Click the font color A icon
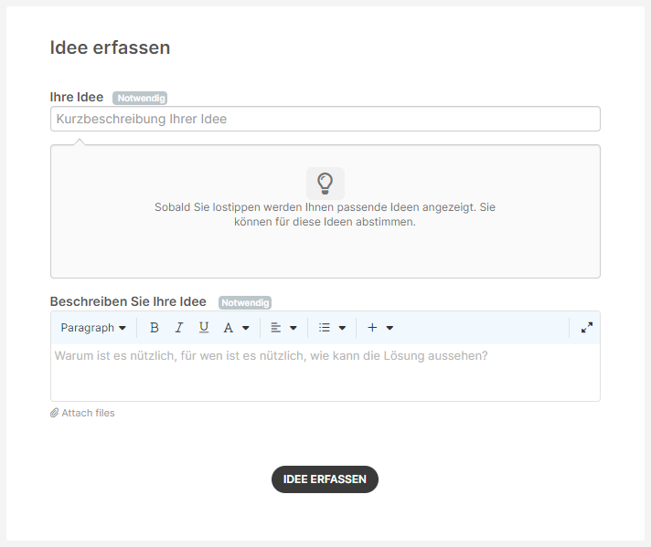The height and width of the screenshot is (547, 651). click(228, 328)
